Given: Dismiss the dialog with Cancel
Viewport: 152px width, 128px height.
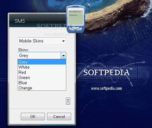Looking at the screenshot, I should [59, 117].
